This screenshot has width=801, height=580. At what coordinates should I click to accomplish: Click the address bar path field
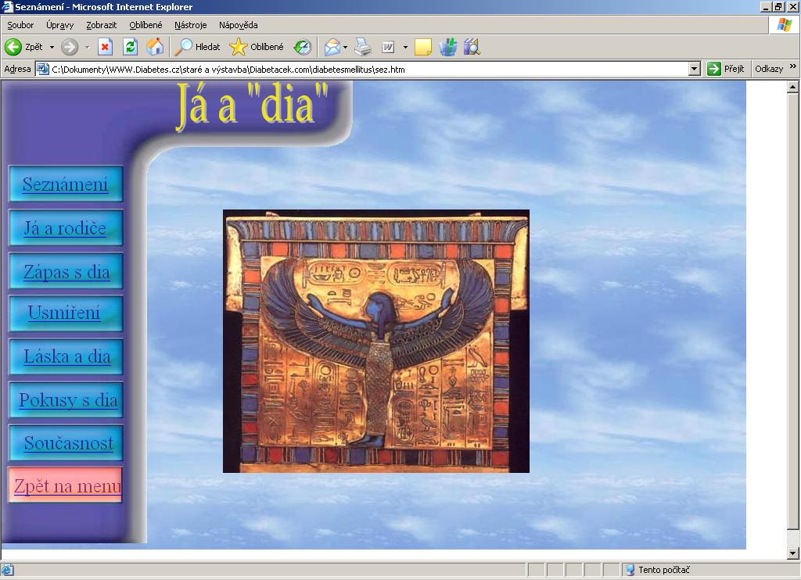point(369,69)
